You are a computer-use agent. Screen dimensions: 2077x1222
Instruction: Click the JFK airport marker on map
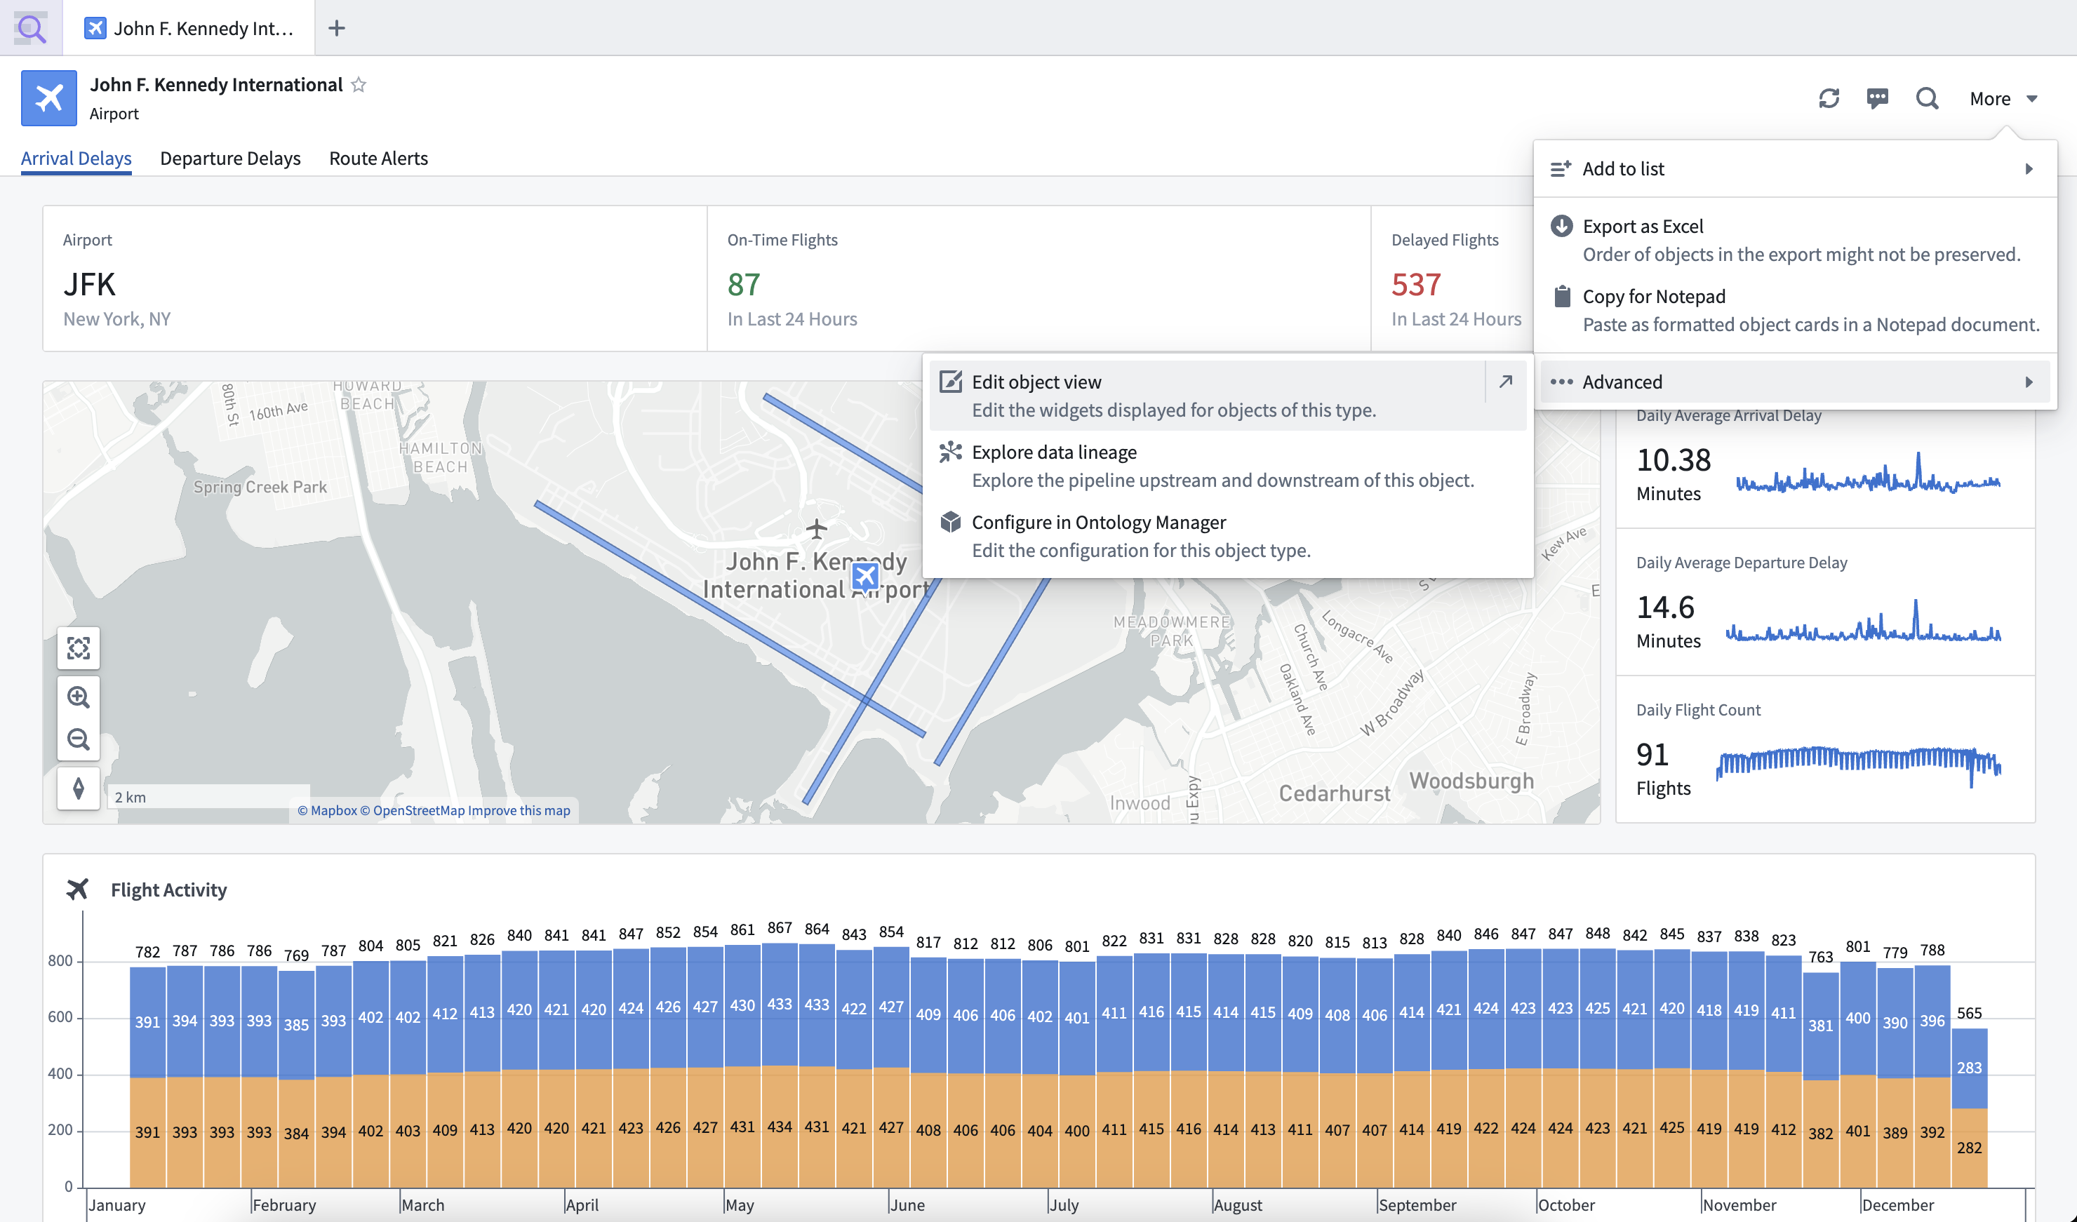pyautogui.click(x=865, y=576)
